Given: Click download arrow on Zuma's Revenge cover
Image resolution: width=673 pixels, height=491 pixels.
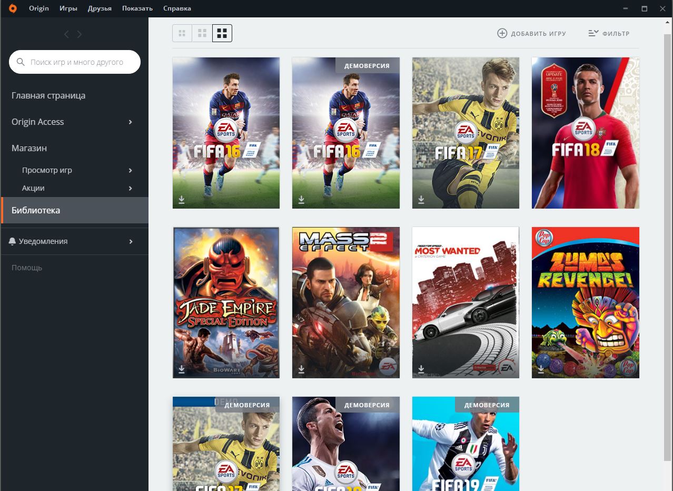Looking at the screenshot, I should coord(541,369).
